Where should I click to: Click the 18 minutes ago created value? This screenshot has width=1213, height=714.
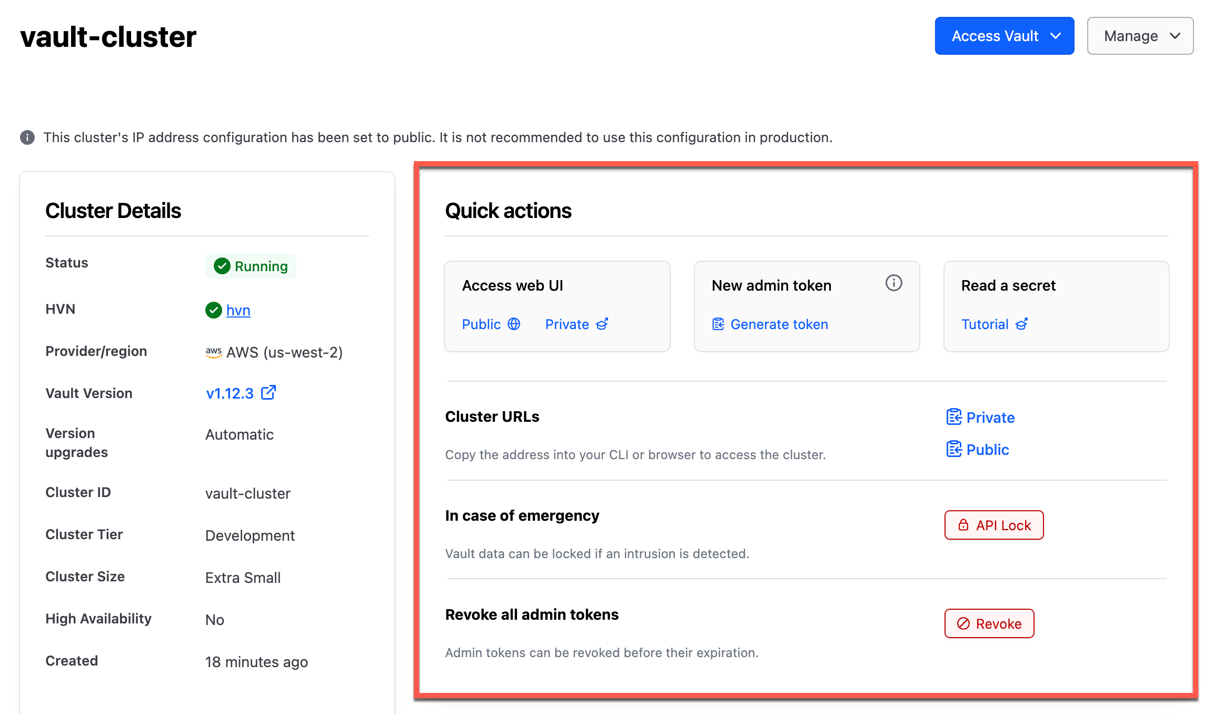pos(256,662)
